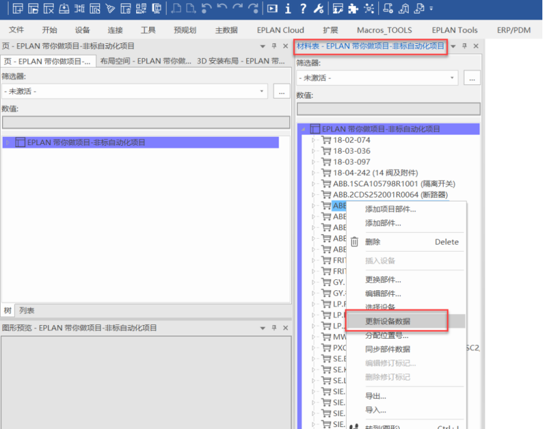This screenshot has height=429, width=543.
Task: Click the play preview icon in toolbar
Action: click(x=272, y=9)
